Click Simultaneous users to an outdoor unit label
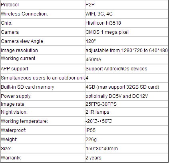This screenshot has width=169, height=163. point(43,78)
